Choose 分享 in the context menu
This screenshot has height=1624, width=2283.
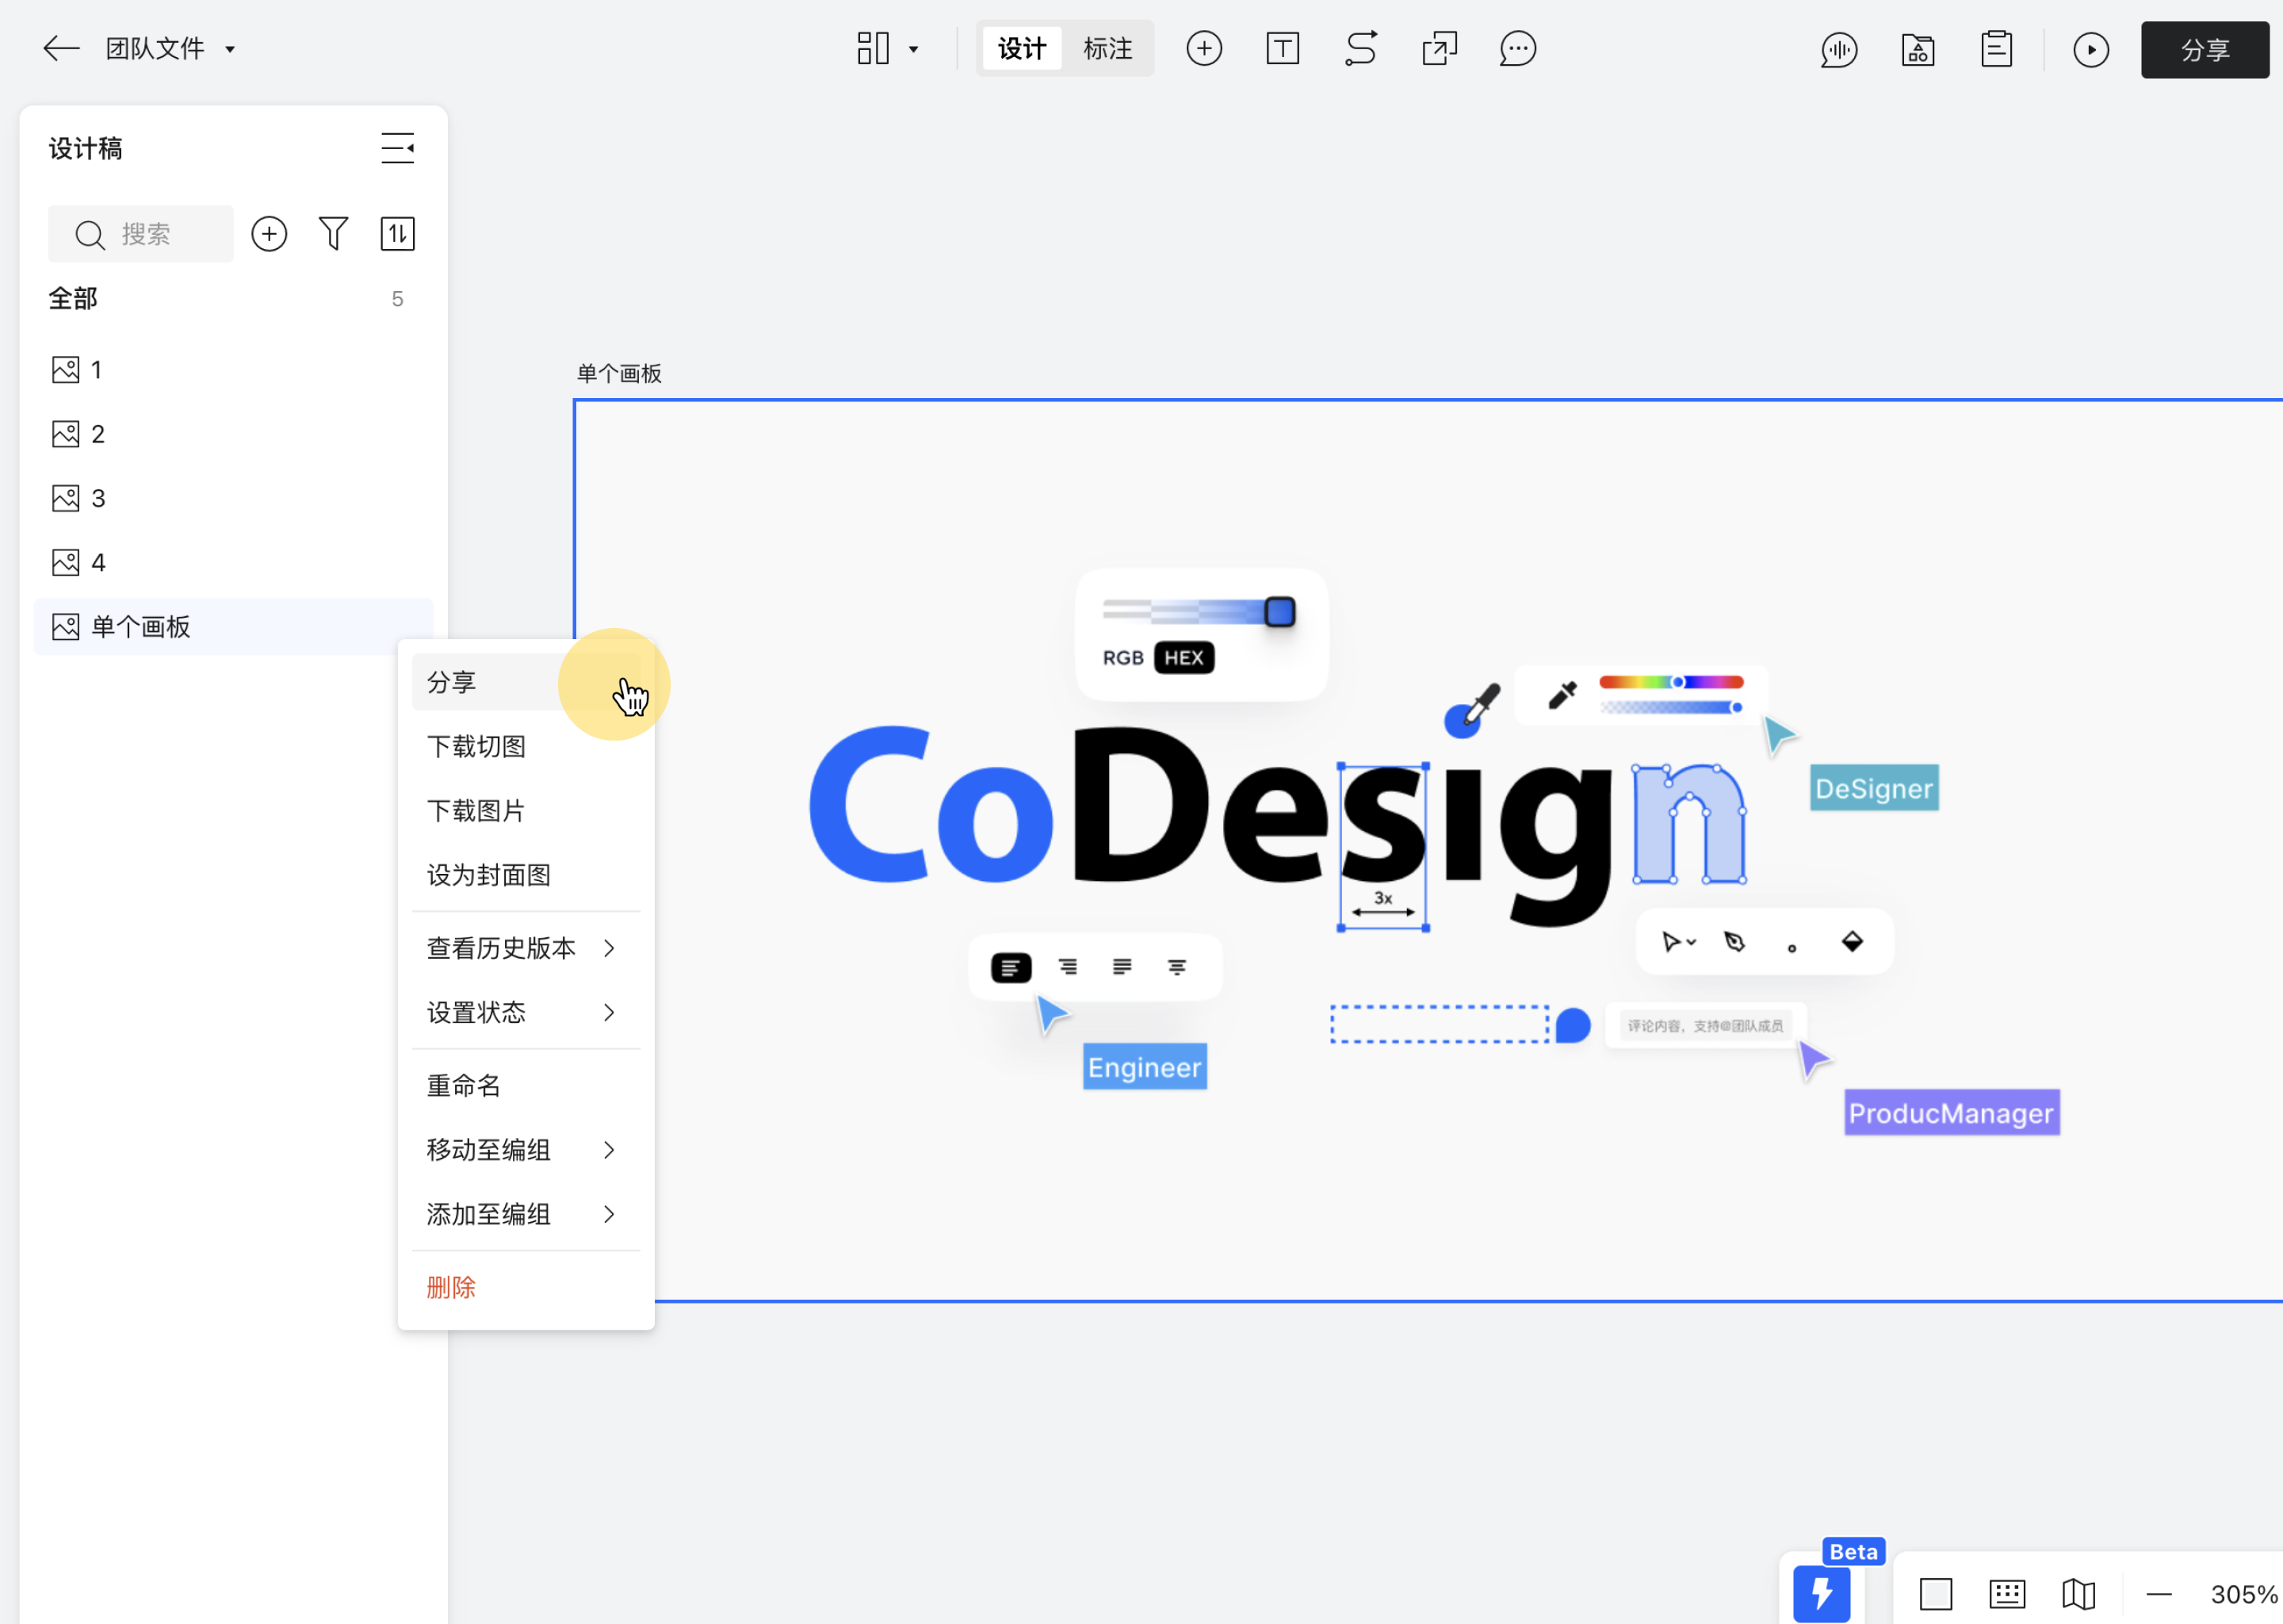[526, 682]
